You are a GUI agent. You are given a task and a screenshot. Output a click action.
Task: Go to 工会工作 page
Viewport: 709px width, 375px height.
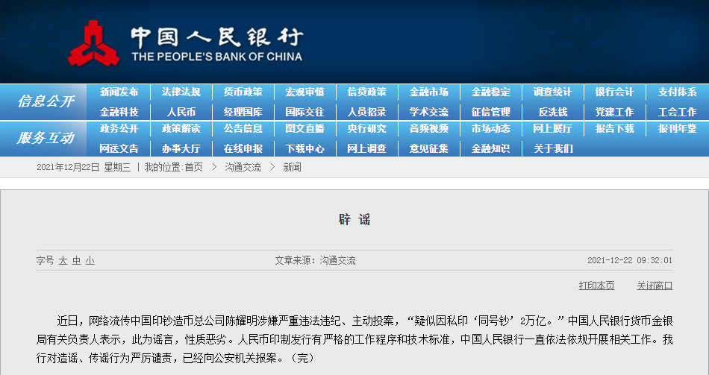tap(678, 112)
